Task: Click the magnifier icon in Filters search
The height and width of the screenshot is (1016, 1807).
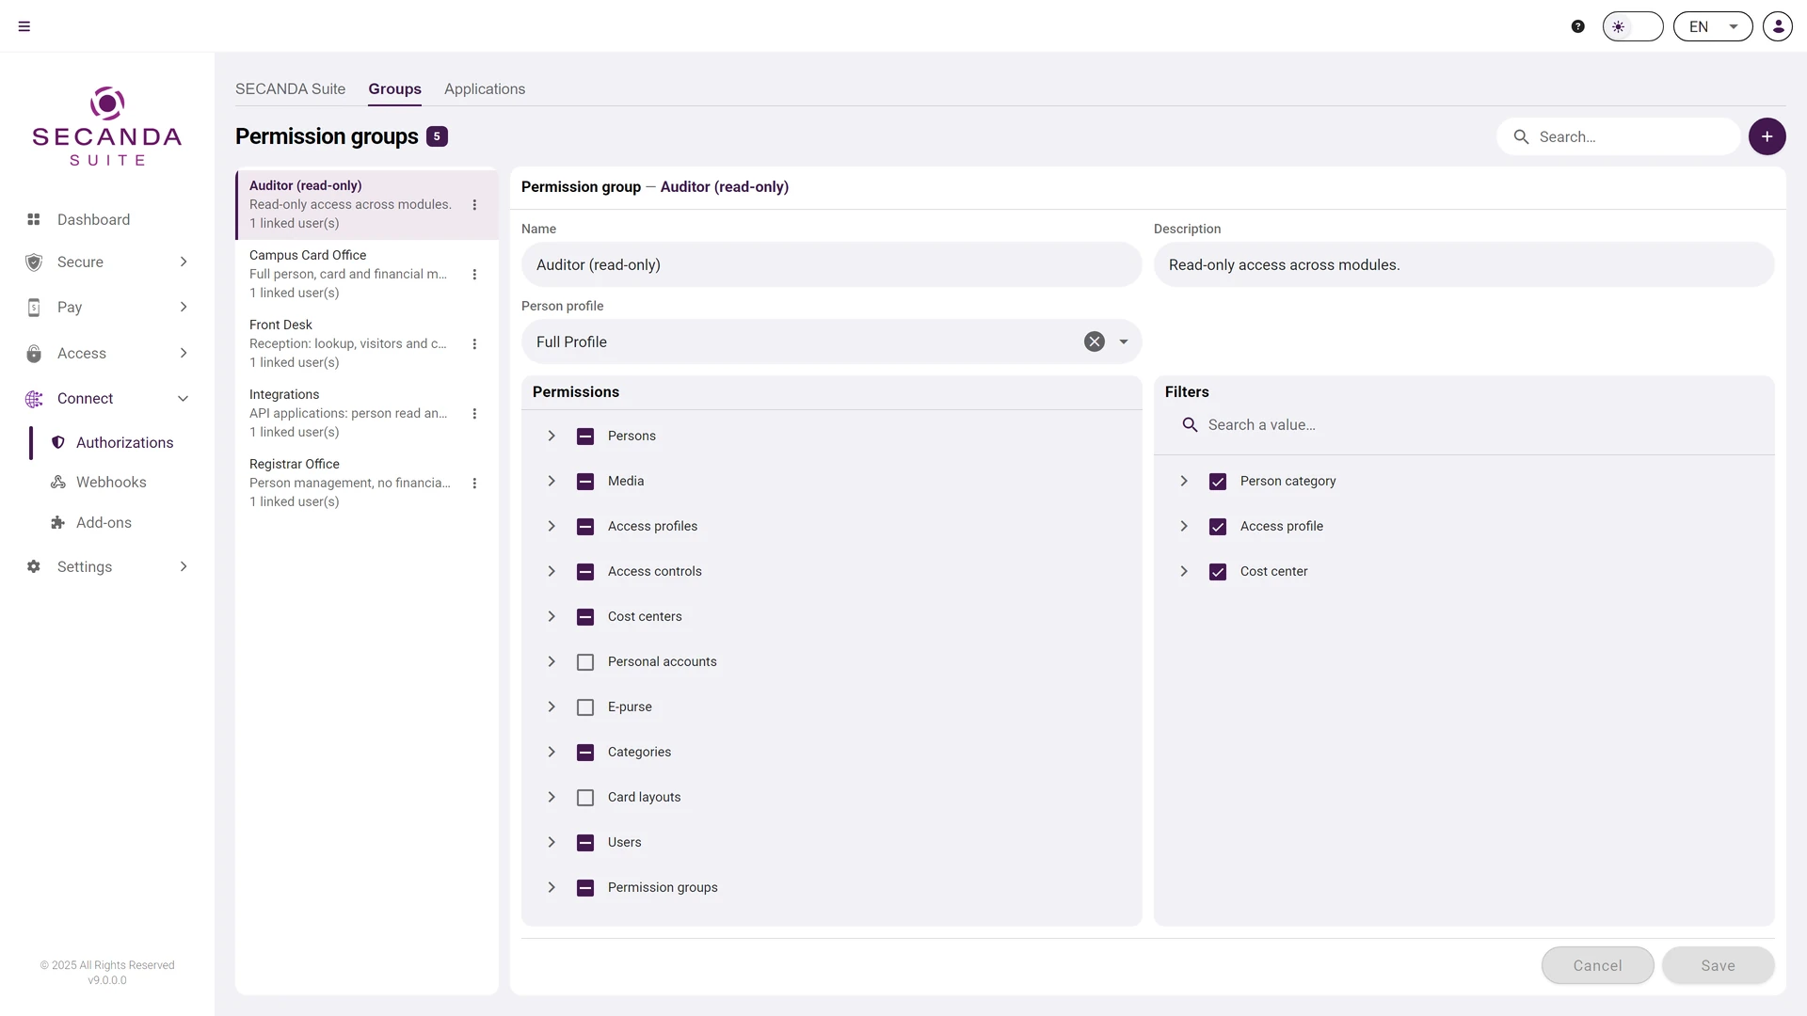Action: [x=1191, y=425]
